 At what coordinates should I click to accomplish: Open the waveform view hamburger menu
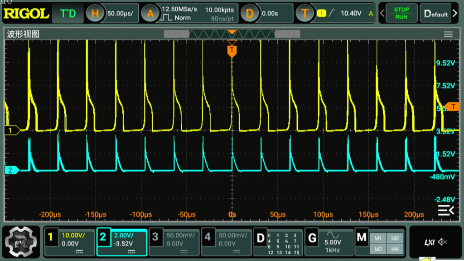point(448,34)
